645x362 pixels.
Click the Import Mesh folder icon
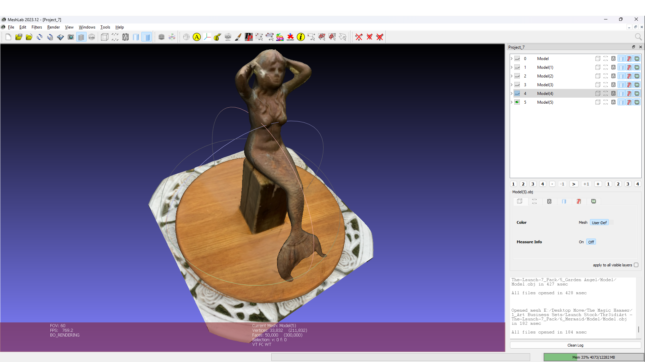[29, 37]
